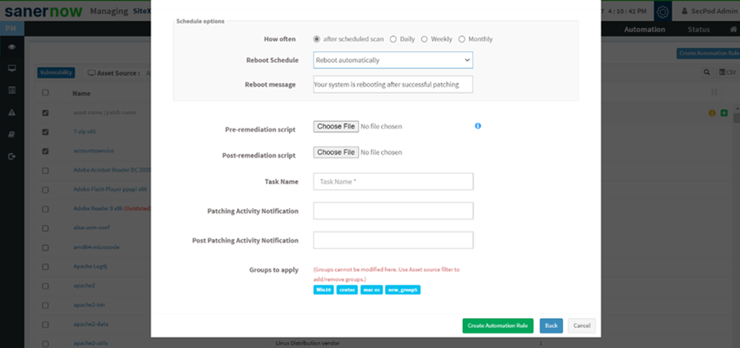The image size is (740, 348).
Task: Open the 7-zip x86 link
Action: (84, 132)
